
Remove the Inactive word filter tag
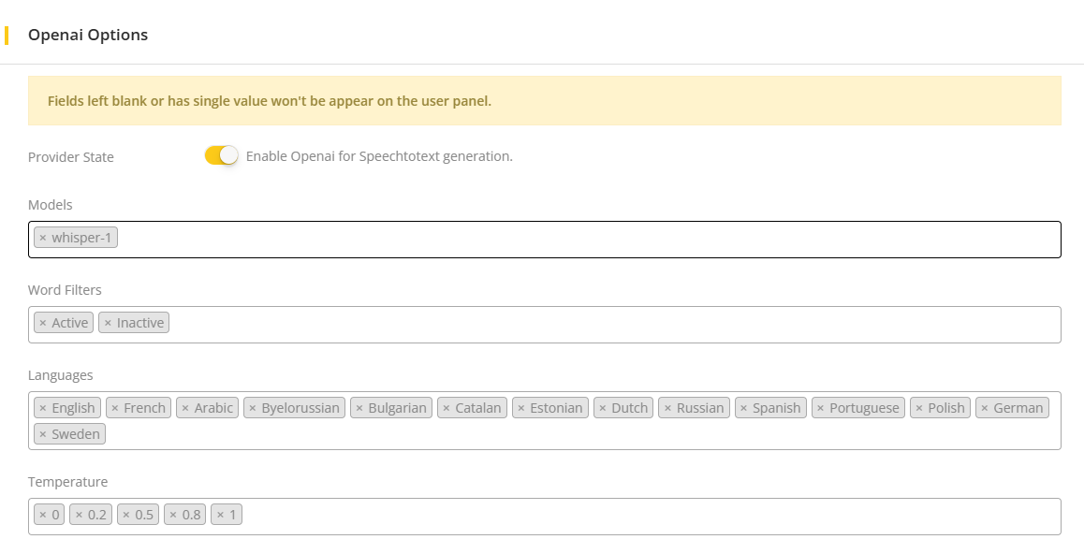pos(108,324)
